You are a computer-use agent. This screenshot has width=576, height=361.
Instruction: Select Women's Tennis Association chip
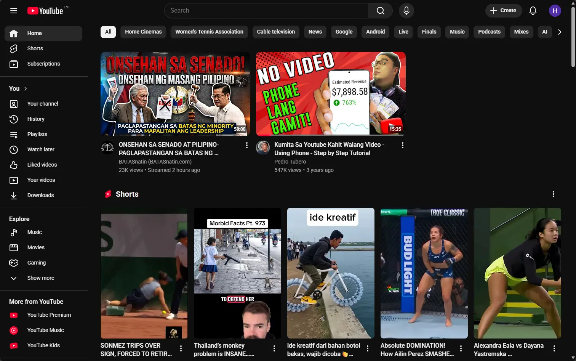click(209, 32)
